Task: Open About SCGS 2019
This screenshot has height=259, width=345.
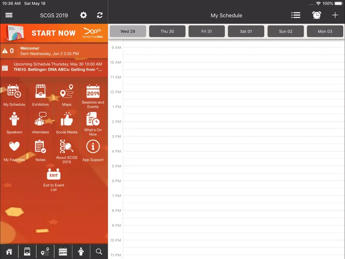Action: (67, 152)
